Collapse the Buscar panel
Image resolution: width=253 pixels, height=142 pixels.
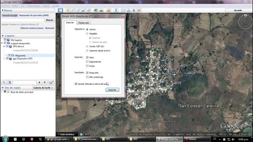tap(3, 10)
